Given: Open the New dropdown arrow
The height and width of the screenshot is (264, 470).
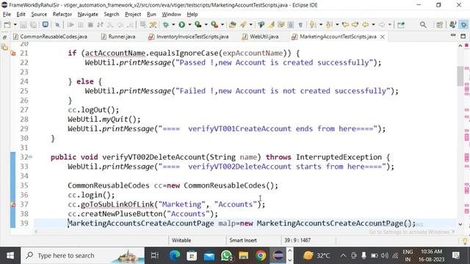Looking at the screenshot, I should coord(15,25).
